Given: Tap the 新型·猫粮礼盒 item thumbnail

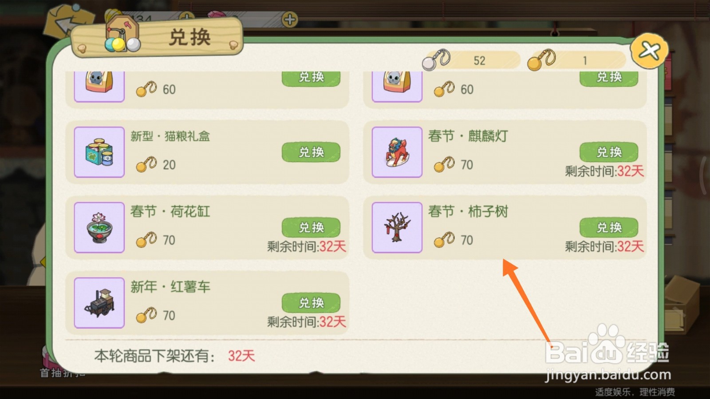Looking at the screenshot, I should (99, 152).
